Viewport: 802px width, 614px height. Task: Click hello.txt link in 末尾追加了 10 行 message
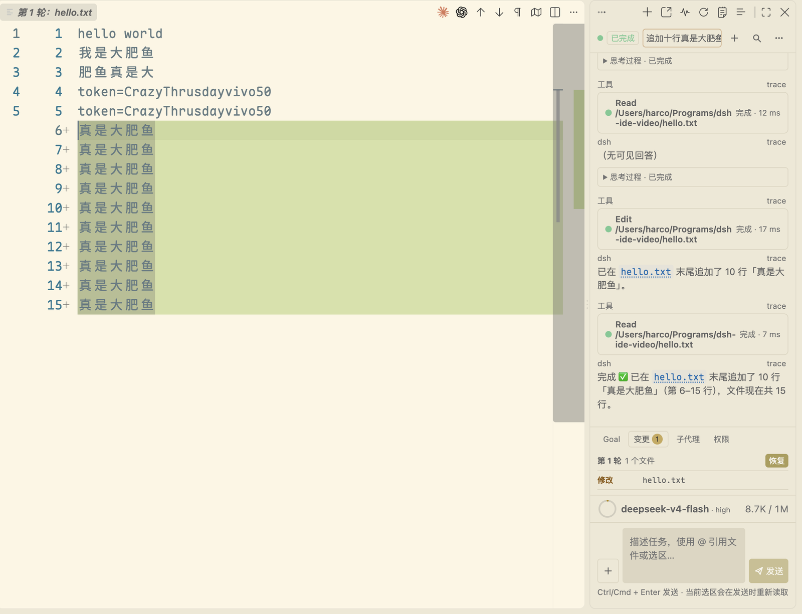click(646, 272)
